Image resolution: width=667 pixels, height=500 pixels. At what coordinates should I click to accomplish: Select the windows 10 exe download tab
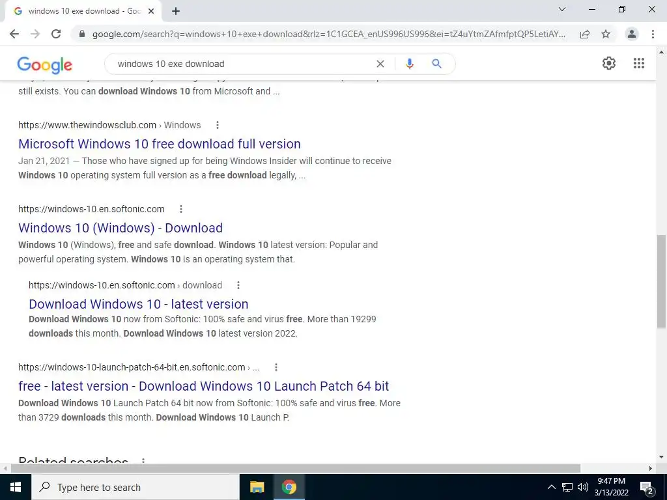[x=83, y=12]
